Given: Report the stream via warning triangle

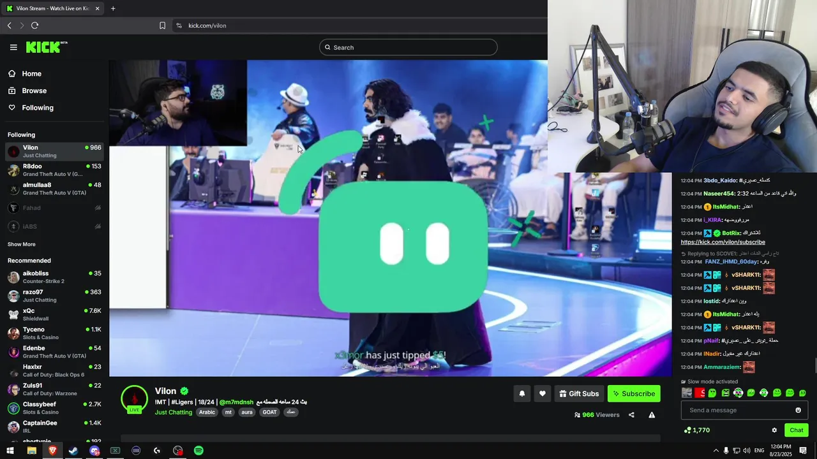Looking at the screenshot, I should point(652,415).
